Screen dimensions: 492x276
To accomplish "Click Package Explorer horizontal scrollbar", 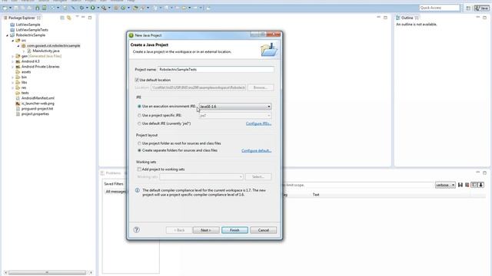I will (x=47, y=273).
